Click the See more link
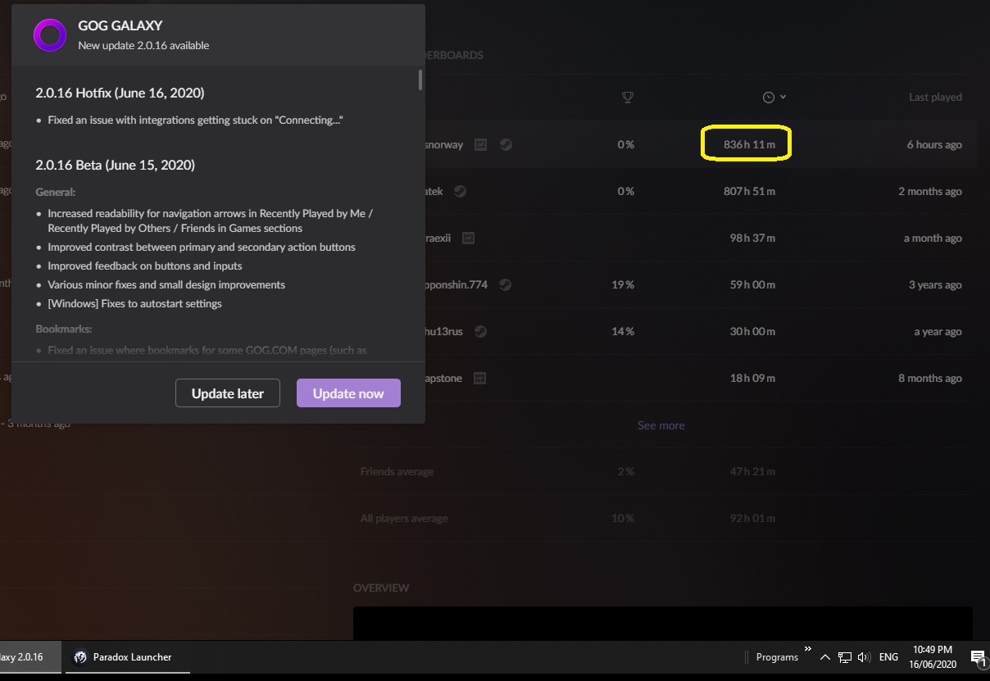Viewport: 990px width, 681px height. pos(661,425)
